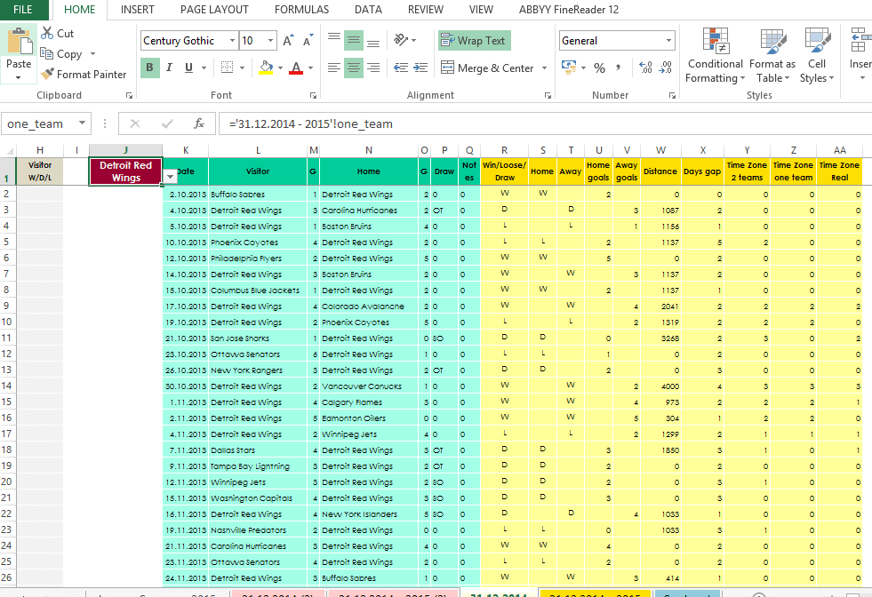Click the text orientation icon

click(x=402, y=39)
